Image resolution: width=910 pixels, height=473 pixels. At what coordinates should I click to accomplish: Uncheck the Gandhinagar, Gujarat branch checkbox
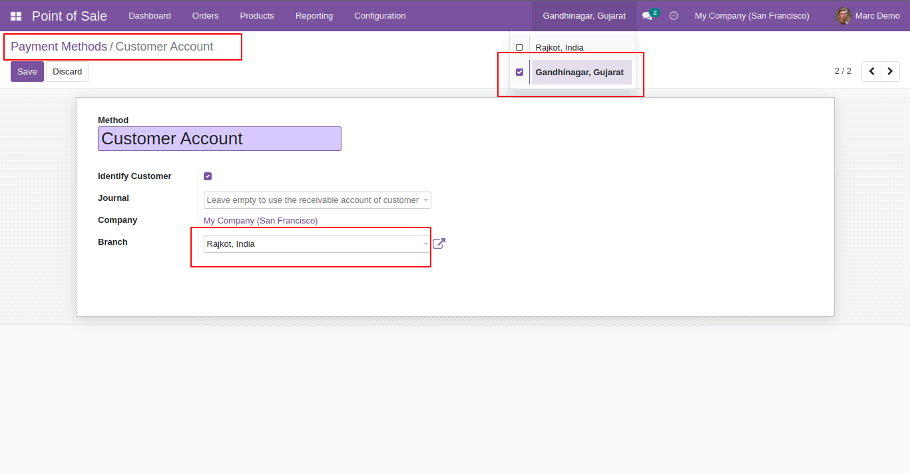pyautogui.click(x=519, y=72)
